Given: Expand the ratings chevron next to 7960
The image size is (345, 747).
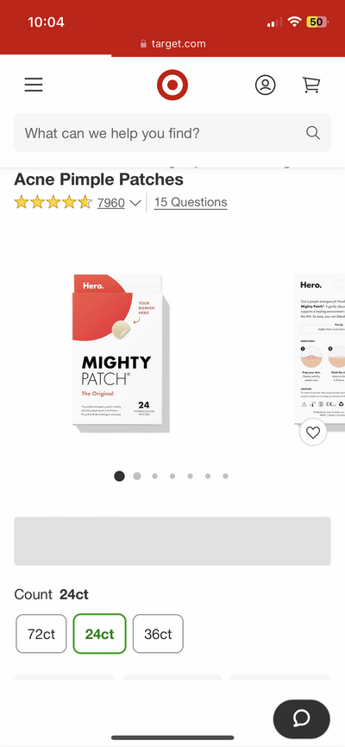Looking at the screenshot, I should 135,203.
